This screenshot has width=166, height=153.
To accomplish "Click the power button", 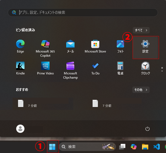I will click(x=147, y=128).
